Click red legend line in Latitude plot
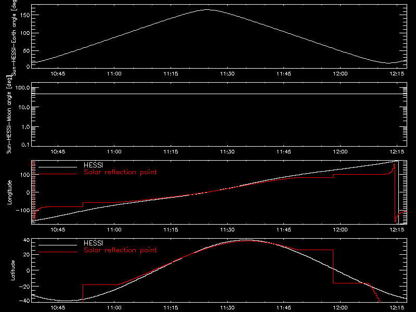The width and height of the screenshot is (416, 312). [x=58, y=252]
